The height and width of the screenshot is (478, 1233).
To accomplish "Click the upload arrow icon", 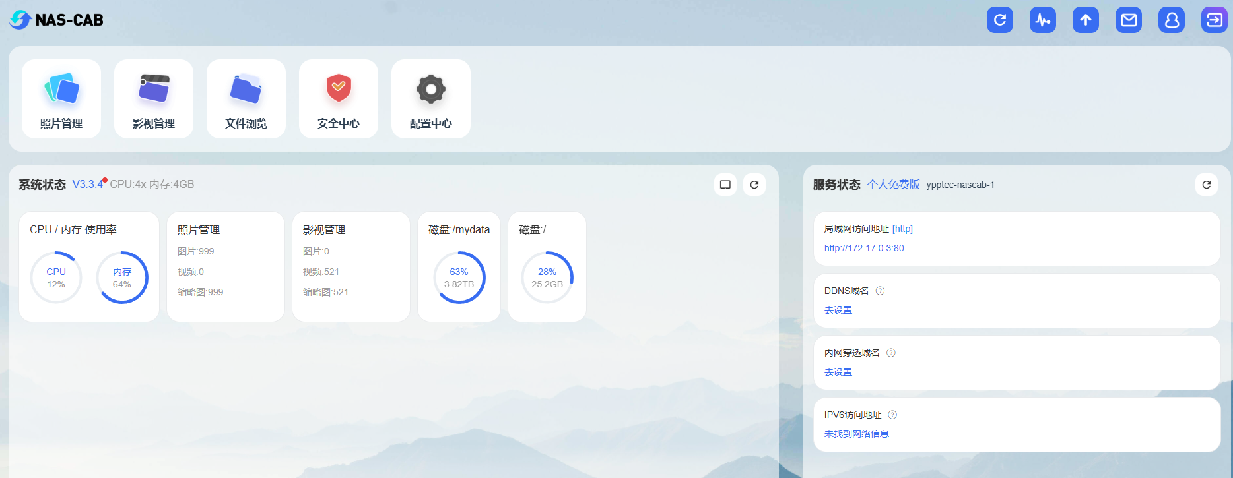I will pos(1086,20).
